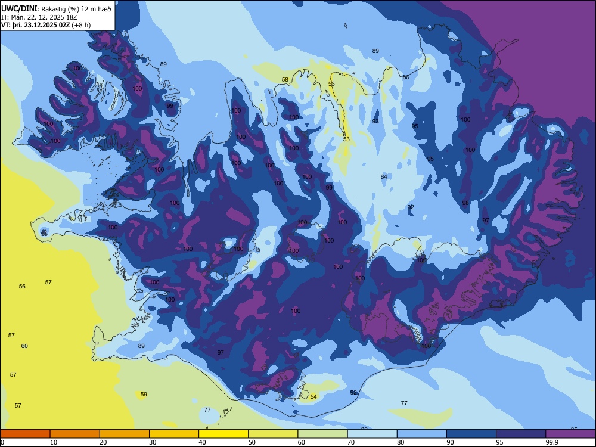This screenshot has height=447, width=596.
Task: Pick the light green 60–70 legend swatch
Action: [322, 434]
